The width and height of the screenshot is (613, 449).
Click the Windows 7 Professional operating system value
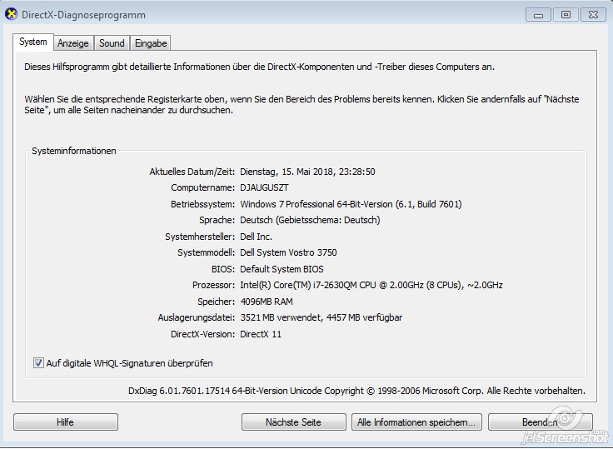tap(351, 204)
